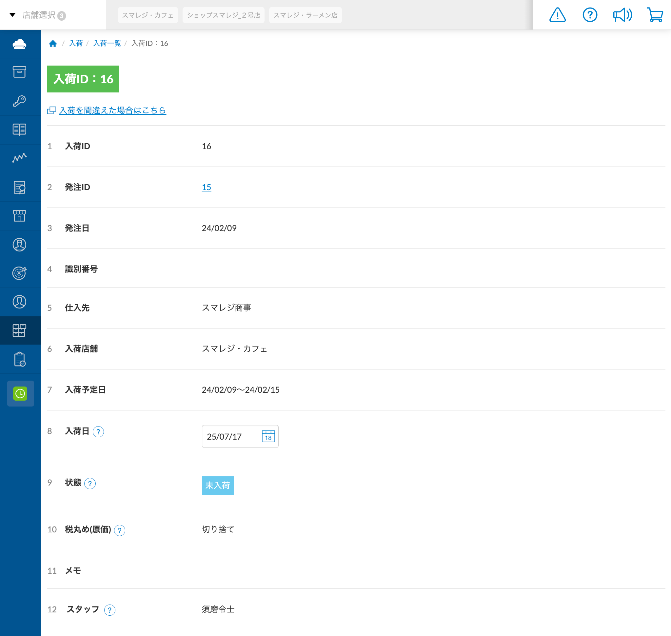This screenshot has width=671, height=636.
Task: Click the target goal icon in sidebar
Action: coord(20,273)
